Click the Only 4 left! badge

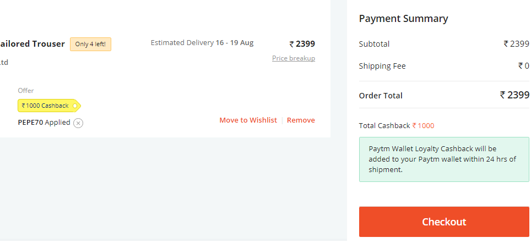[90, 45]
